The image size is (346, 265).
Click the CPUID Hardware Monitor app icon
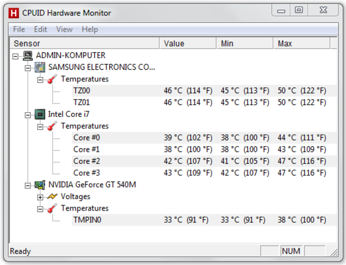click(14, 13)
